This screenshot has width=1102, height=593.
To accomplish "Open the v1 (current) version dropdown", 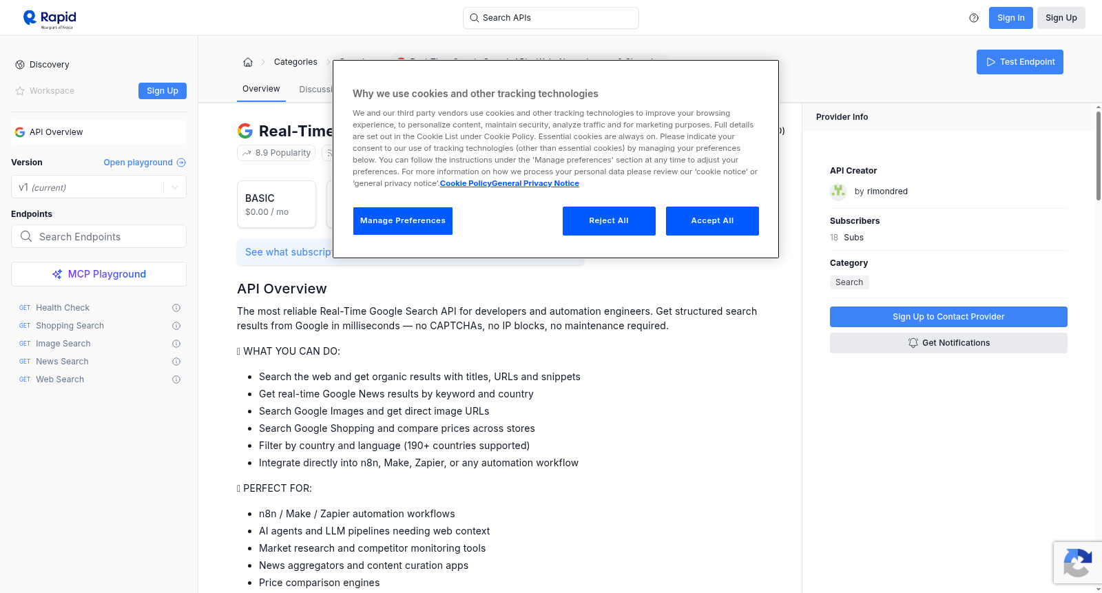I will (98, 187).
